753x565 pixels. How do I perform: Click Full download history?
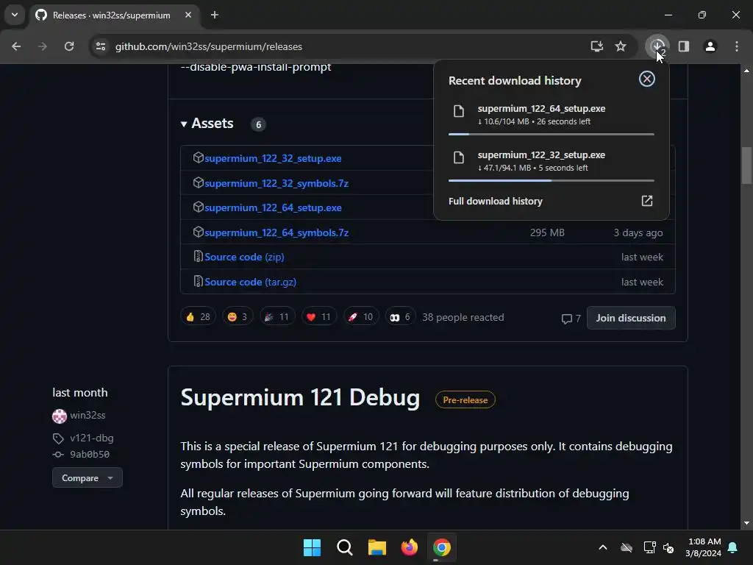495,201
